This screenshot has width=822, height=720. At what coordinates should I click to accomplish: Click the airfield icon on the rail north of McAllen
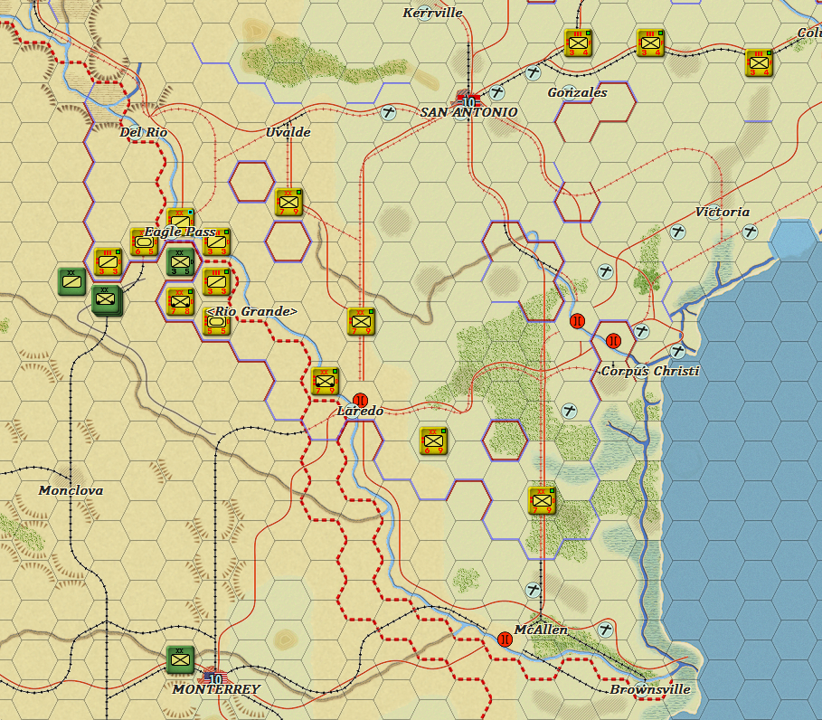click(x=534, y=590)
